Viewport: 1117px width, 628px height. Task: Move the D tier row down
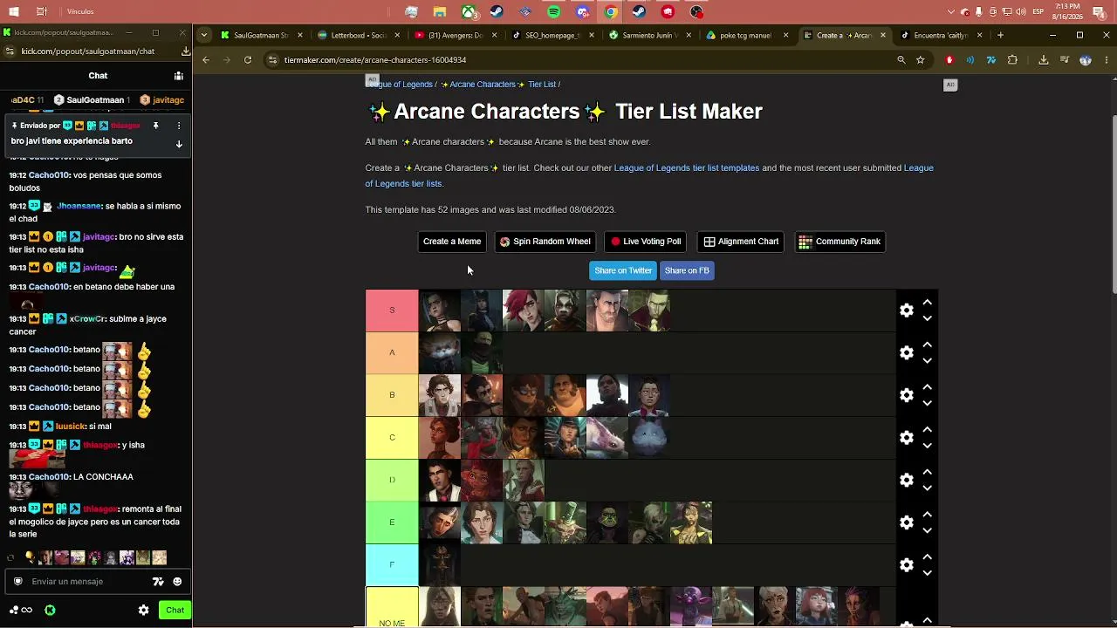tap(928, 488)
